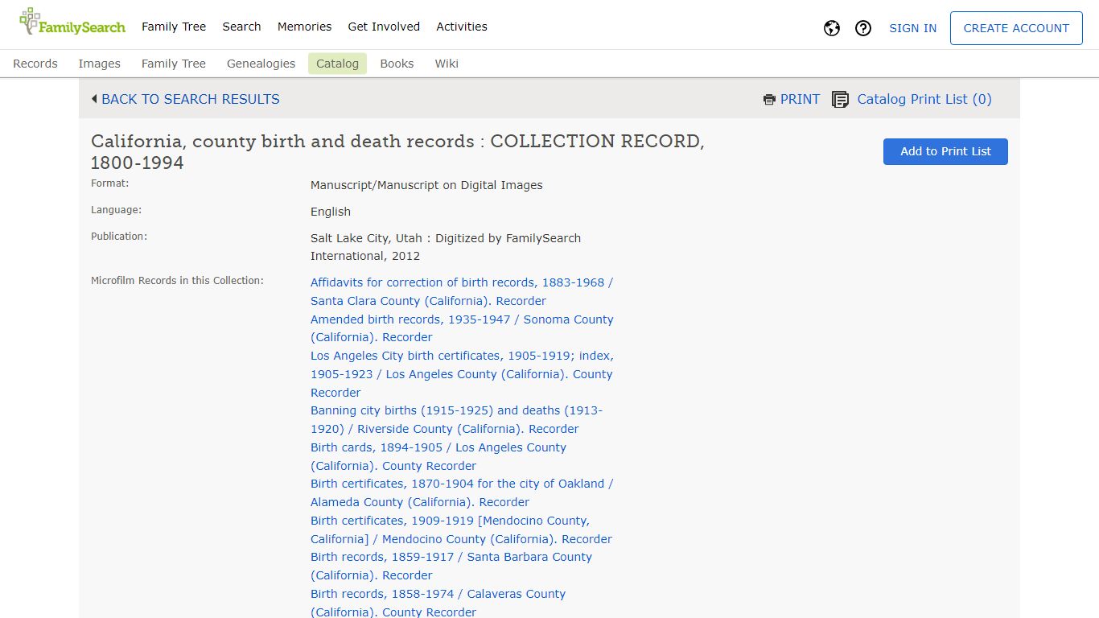Switch to the Wiki tab
Viewport: 1099px width, 618px height.
point(447,64)
